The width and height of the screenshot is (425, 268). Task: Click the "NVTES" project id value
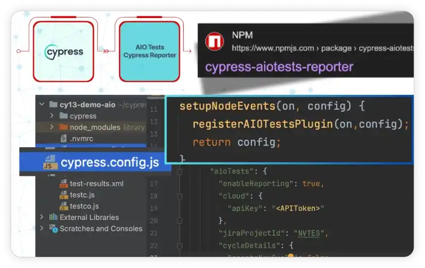point(309,233)
